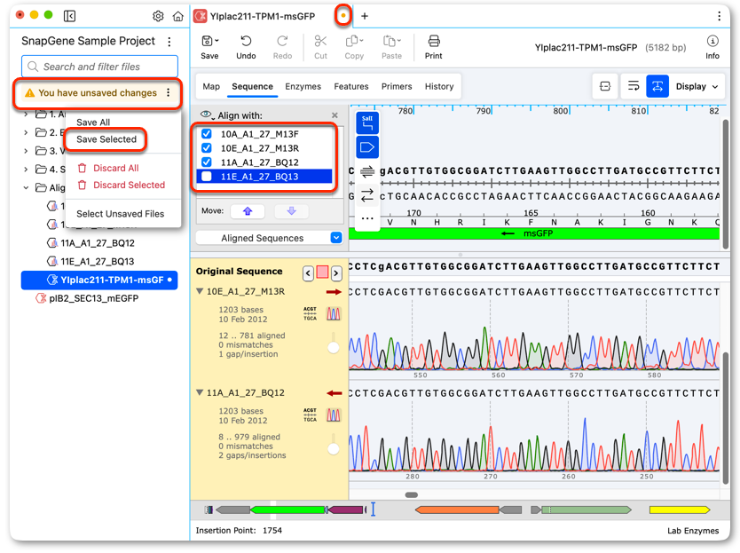Expand the second project folder
740x553 pixels.
pos(26,132)
